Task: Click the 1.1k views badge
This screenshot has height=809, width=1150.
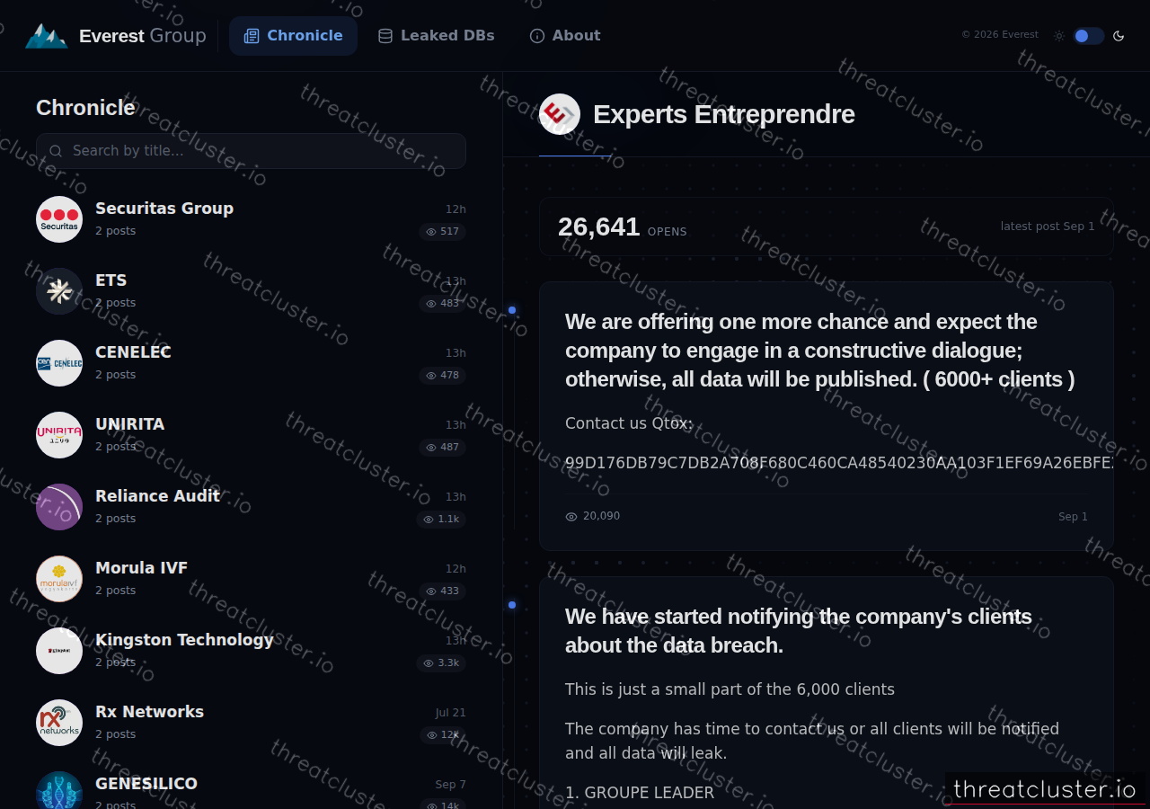Action: pyautogui.click(x=441, y=520)
